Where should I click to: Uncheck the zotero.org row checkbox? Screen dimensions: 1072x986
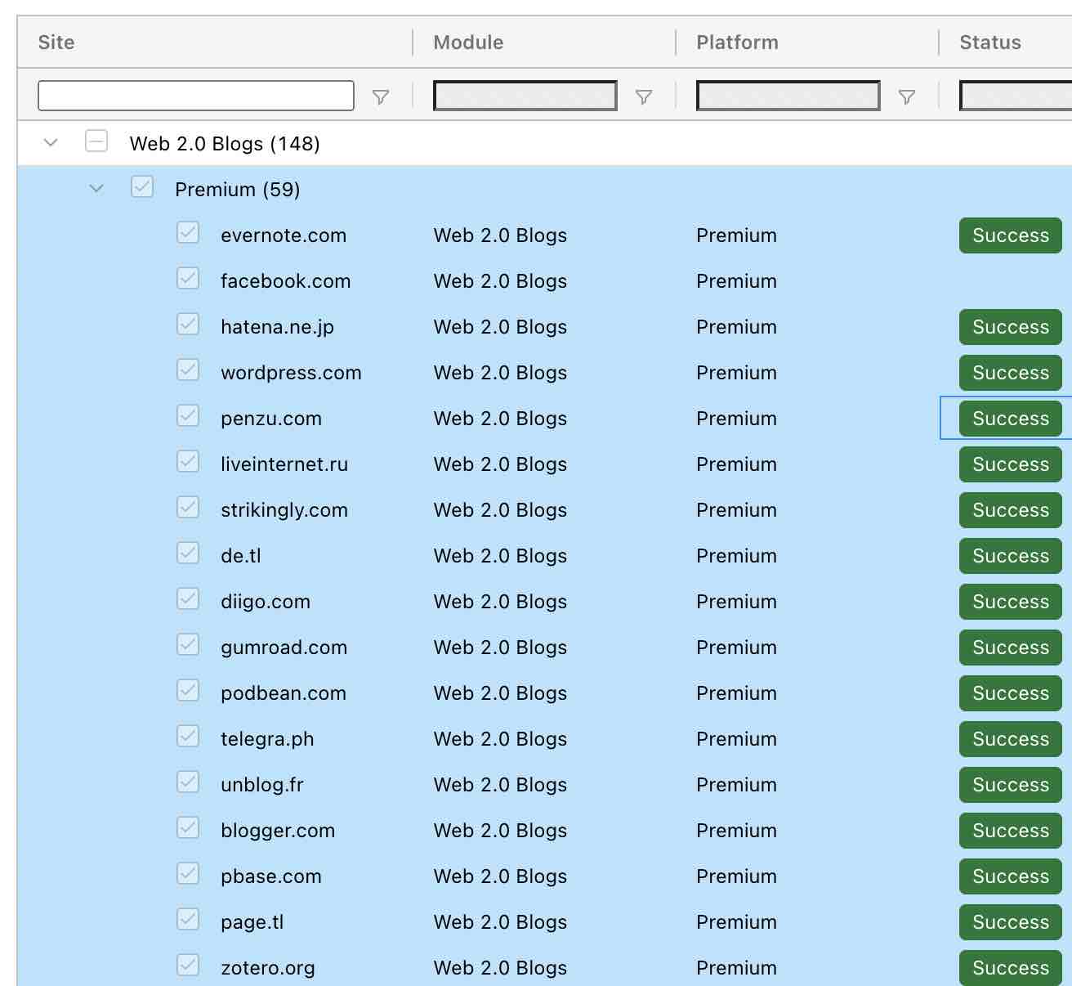coord(187,966)
